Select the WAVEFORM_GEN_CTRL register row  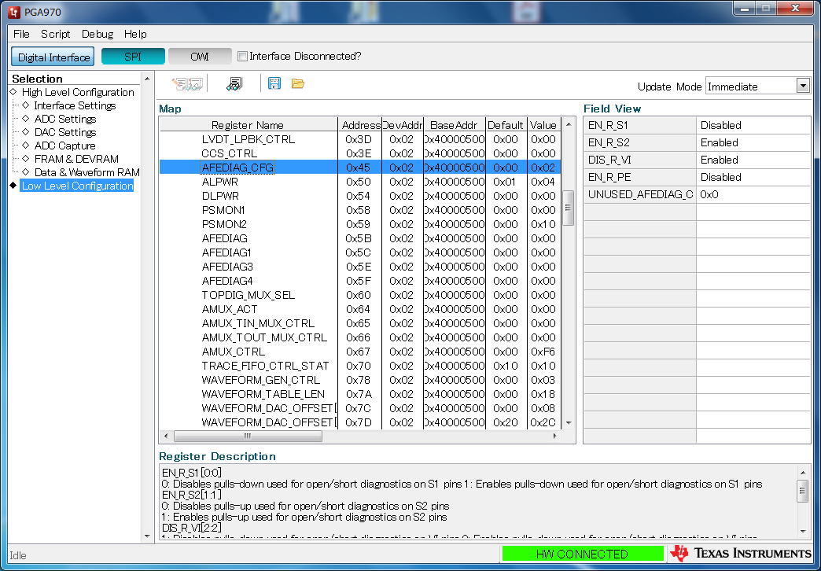click(359, 380)
